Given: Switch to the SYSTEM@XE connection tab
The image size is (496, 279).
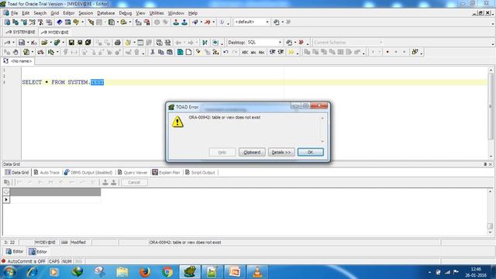Looking at the screenshot, I should (21, 33).
